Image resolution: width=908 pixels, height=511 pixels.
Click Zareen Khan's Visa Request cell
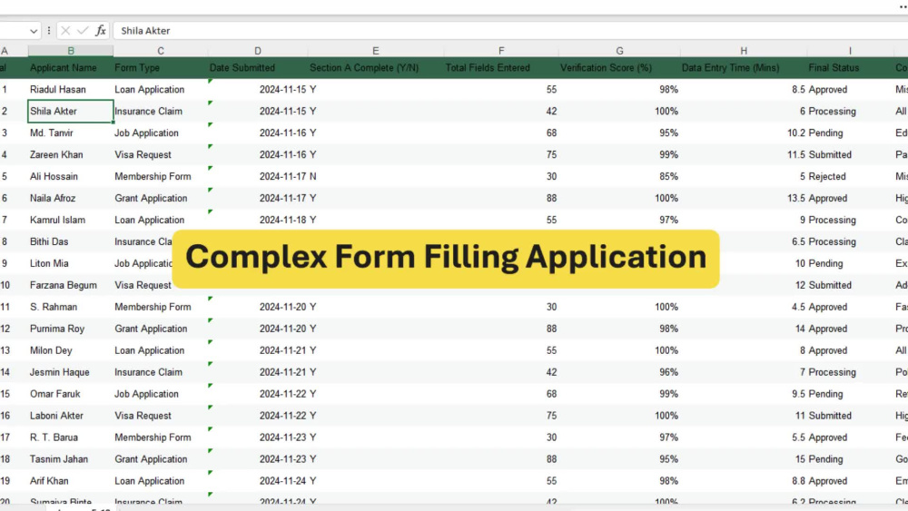161,154
